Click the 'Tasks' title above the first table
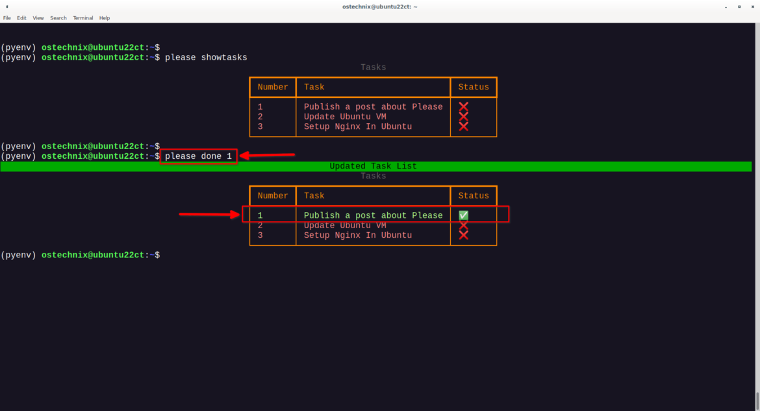Viewport: 760px width, 411px height. (x=374, y=67)
